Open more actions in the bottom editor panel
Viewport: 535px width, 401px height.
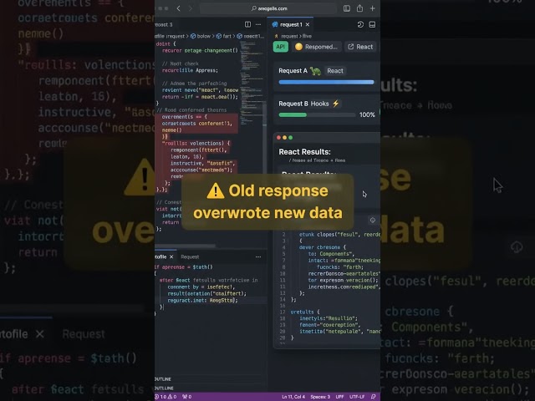(x=258, y=256)
